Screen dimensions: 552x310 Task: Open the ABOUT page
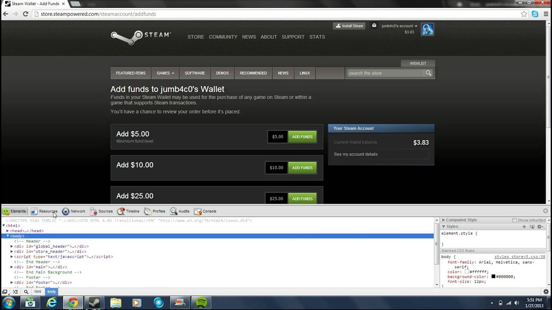pyautogui.click(x=269, y=37)
